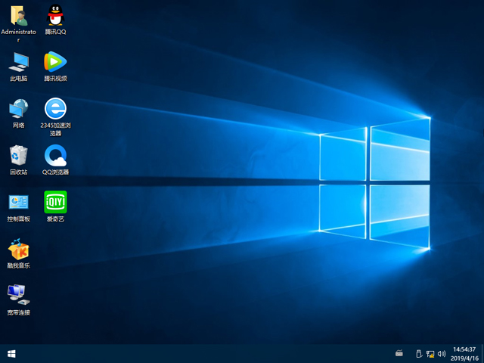The width and height of the screenshot is (484, 363).
Task: Select the label text 2345加速浏览器
Action: pyautogui.click(x=55, y=129)
